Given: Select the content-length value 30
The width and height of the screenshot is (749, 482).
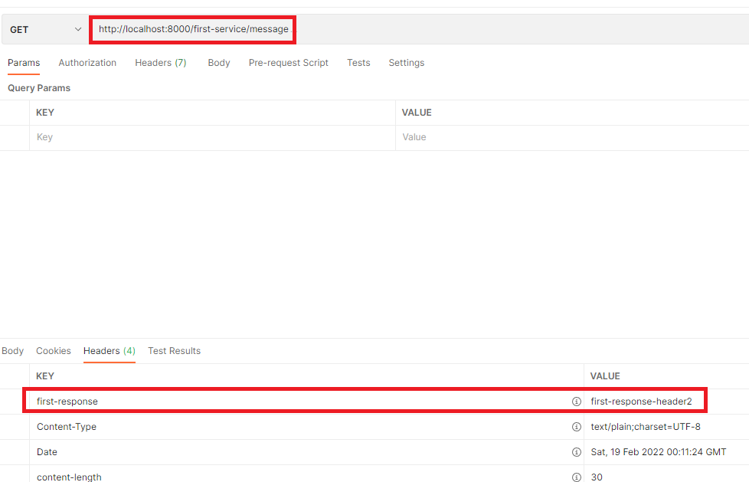Looking at the screenshot, I should point(597,477).
